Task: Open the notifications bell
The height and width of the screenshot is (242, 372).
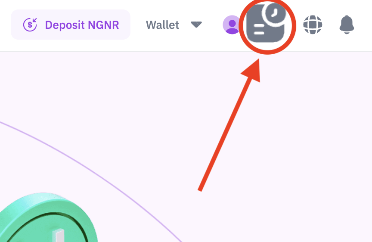Action: pos(347,25)
